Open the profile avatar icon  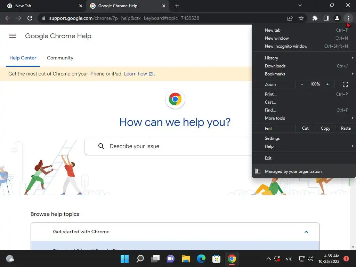(337, 18)
